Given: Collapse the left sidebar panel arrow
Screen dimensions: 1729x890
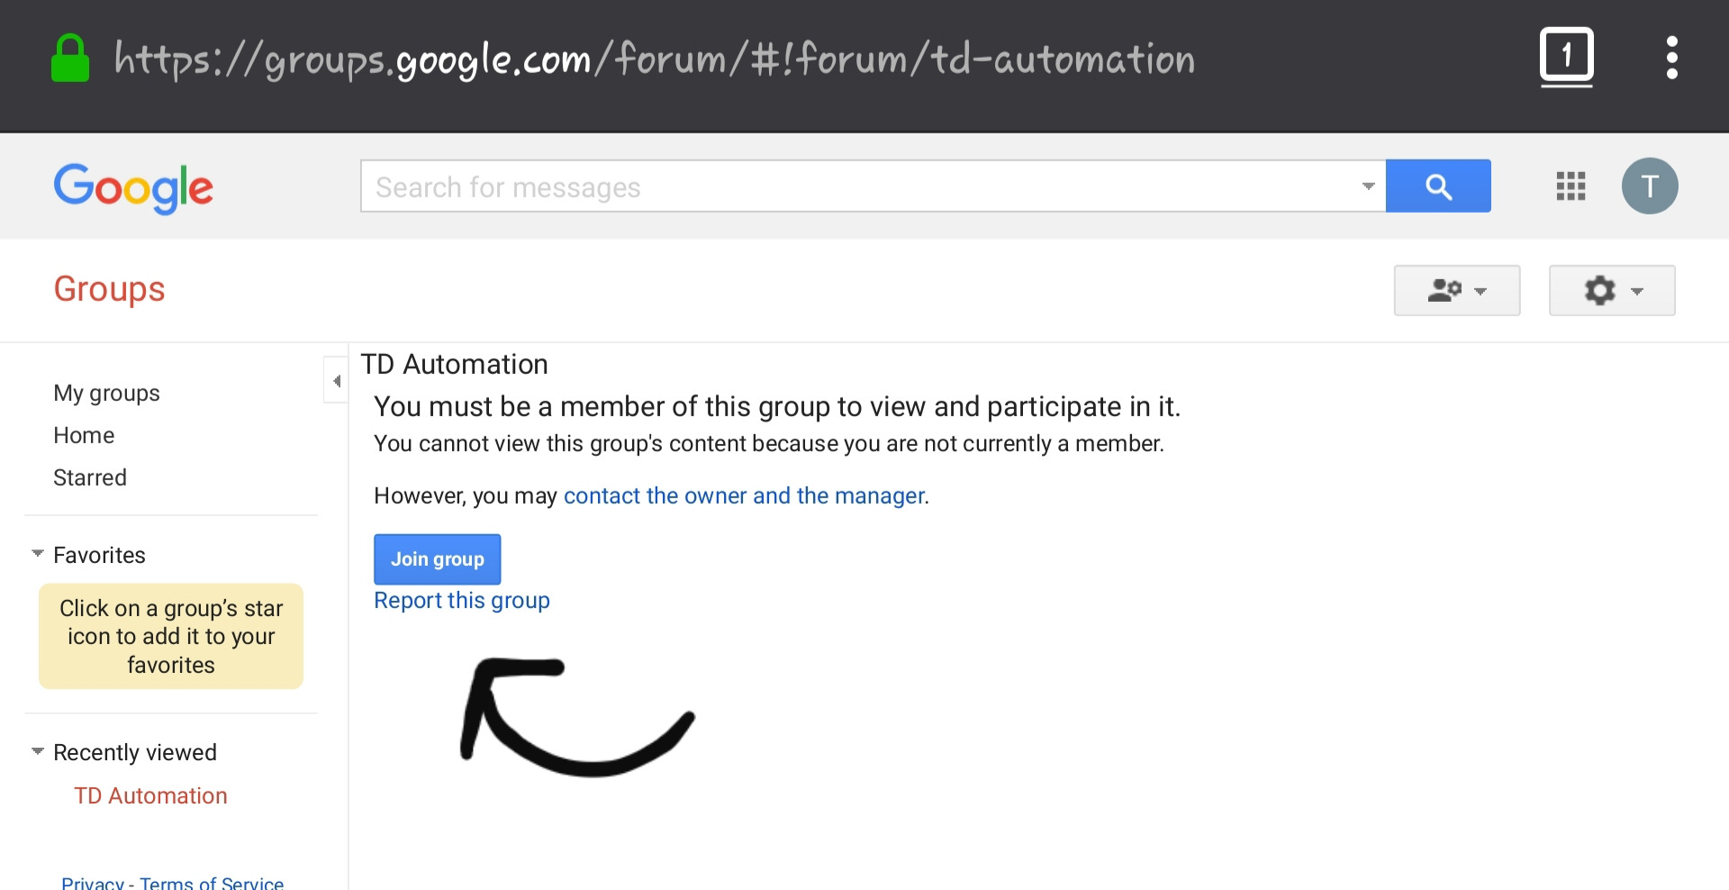Looking at the screenshot, I should tap(336, 381).
